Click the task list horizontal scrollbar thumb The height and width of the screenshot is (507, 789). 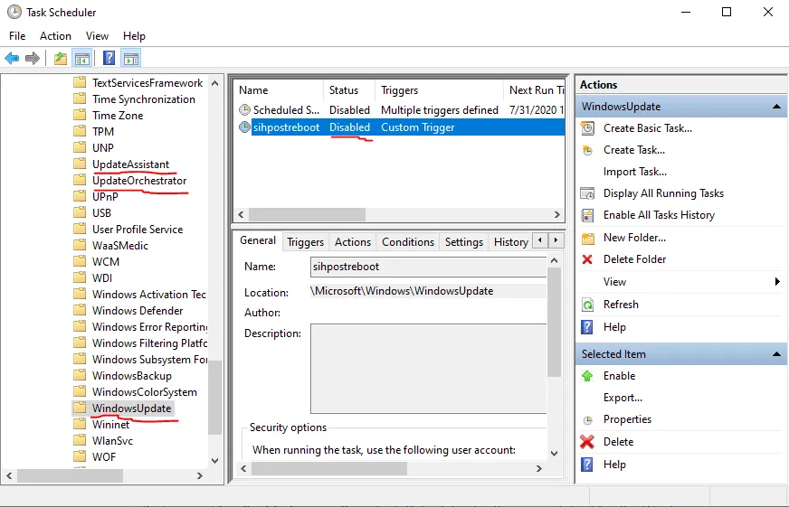(307, 214)
